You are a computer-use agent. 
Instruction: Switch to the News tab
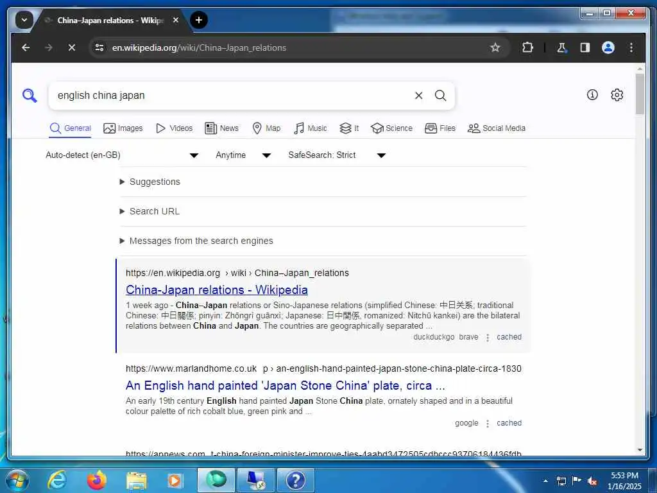tap(221, 128)
